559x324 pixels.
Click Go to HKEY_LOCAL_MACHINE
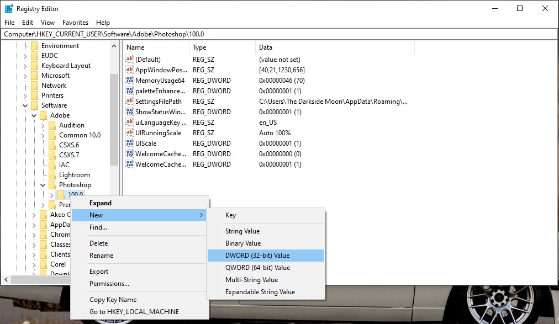[139, 312]
